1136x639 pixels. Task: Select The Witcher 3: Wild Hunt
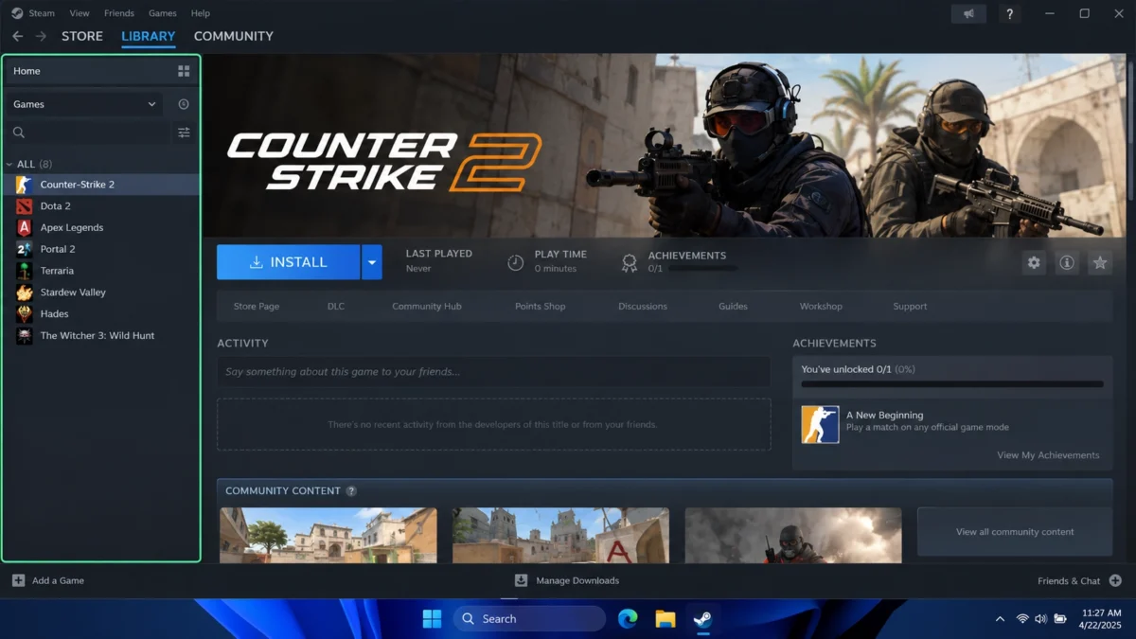coord(102,335)
